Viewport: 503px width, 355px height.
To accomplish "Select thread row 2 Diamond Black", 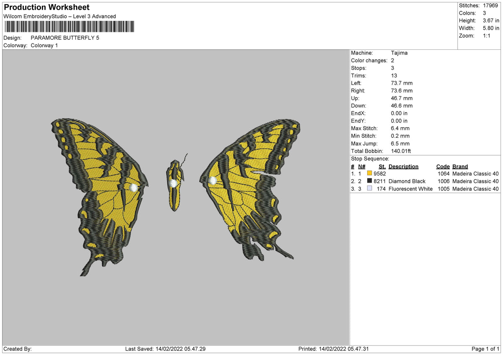I will (x=398, y=181).
